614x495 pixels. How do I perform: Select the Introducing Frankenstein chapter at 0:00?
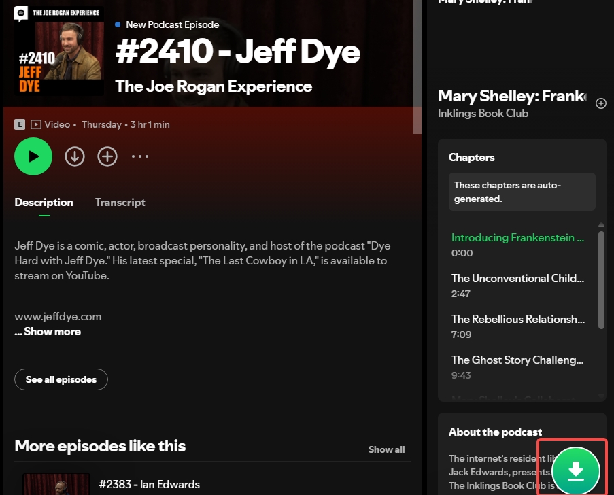517,237
